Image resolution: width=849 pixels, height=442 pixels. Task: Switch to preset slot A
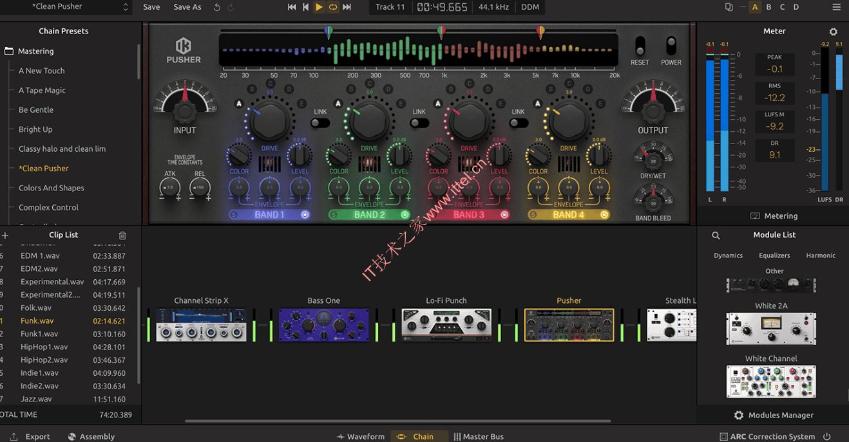pyautogui.click(x=755, y=7)
